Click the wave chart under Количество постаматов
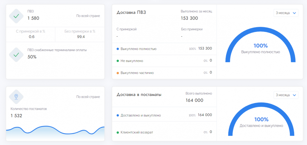The height and width of the screenshot is (145, 307). (x=55, y=132)
